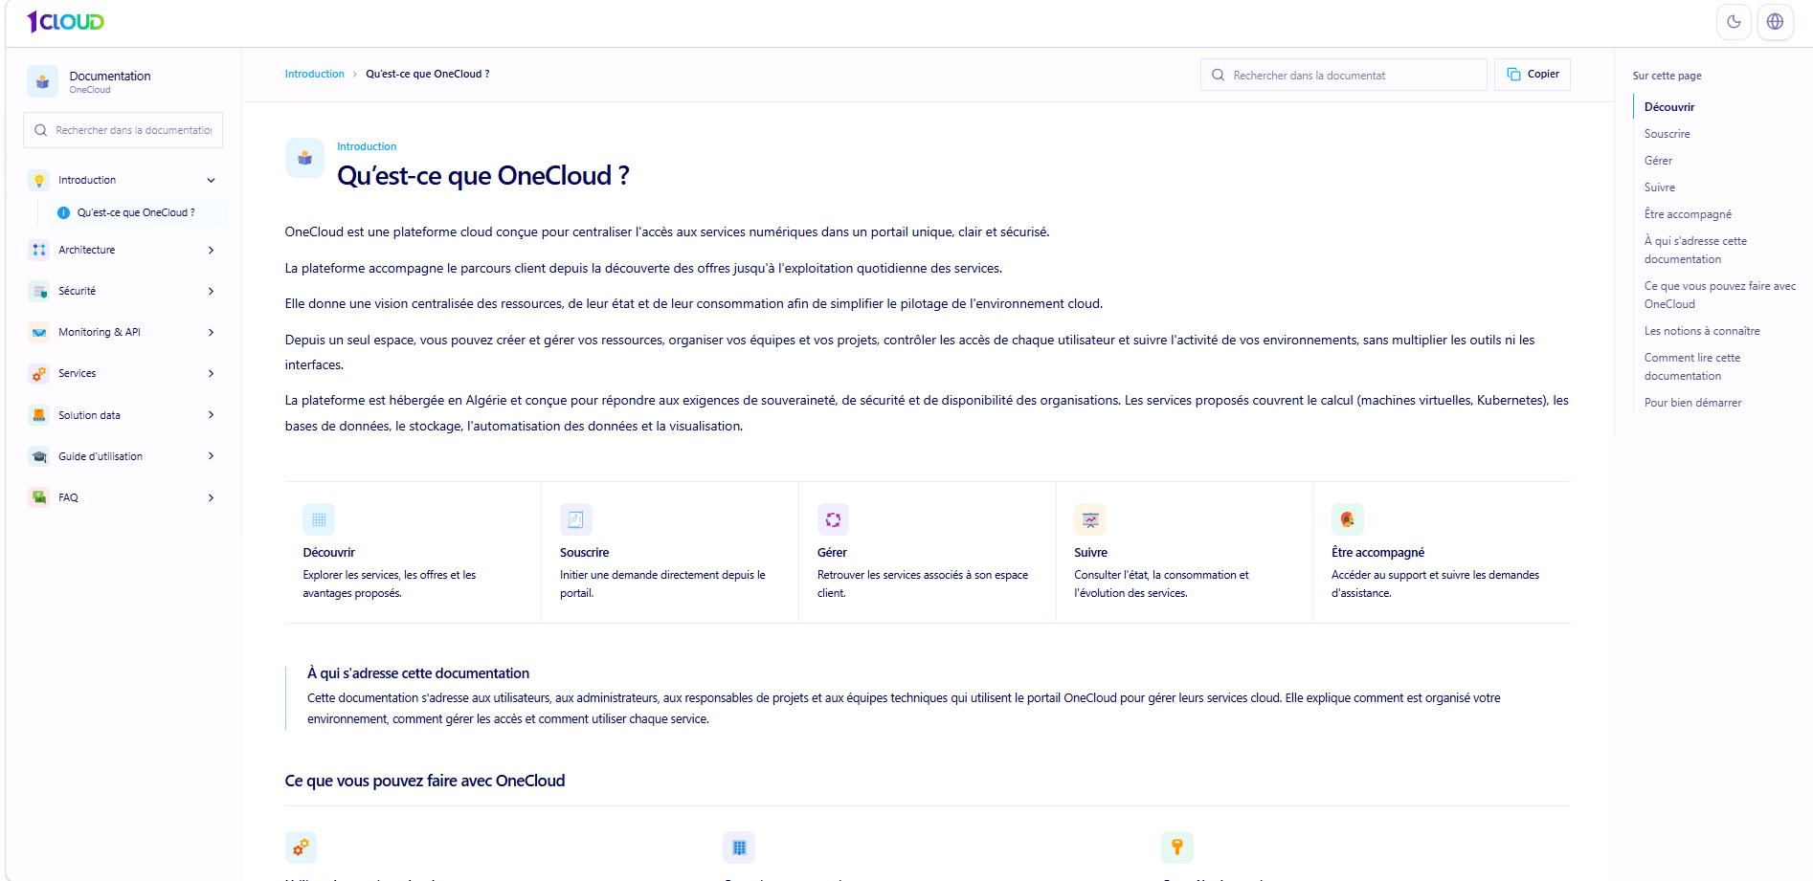
Task: Click the Découvrir card icon
Action: point(319,519)
